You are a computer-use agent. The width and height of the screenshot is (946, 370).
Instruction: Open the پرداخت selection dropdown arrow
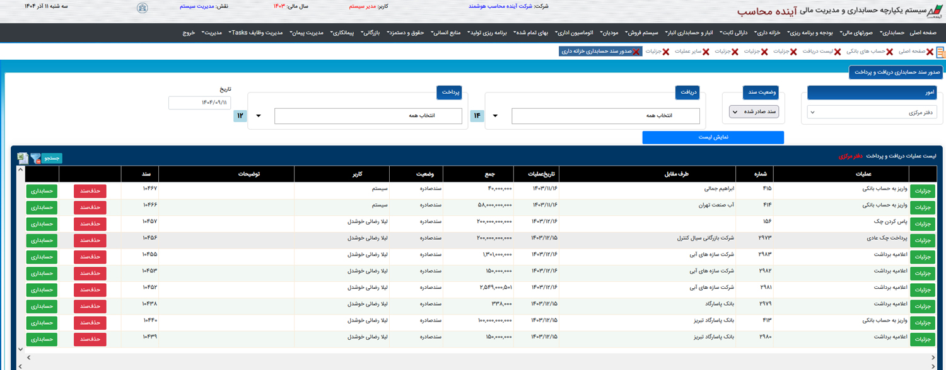(259, 116)
